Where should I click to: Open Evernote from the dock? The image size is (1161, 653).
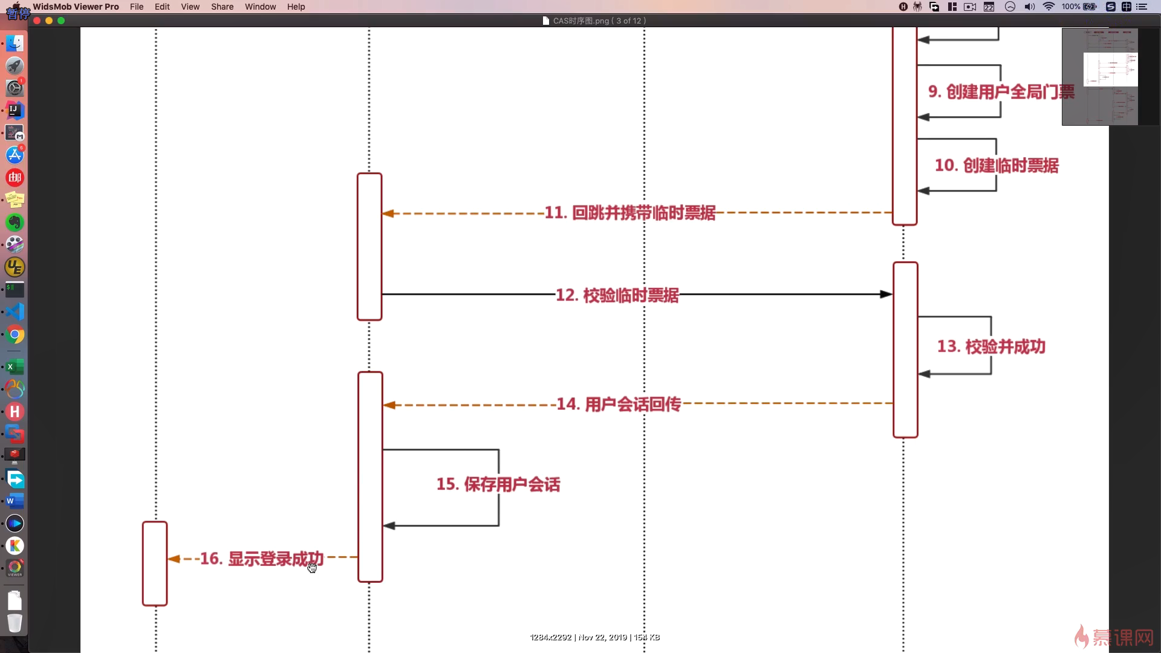(15, 223)
